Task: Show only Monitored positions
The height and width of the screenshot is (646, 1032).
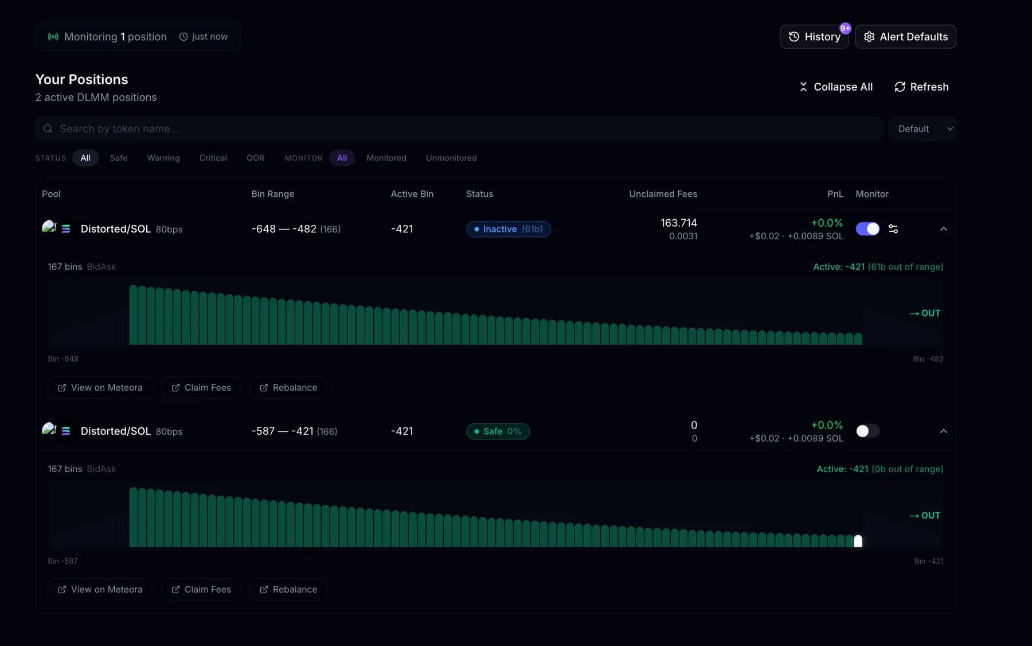Action: point(386,158)
